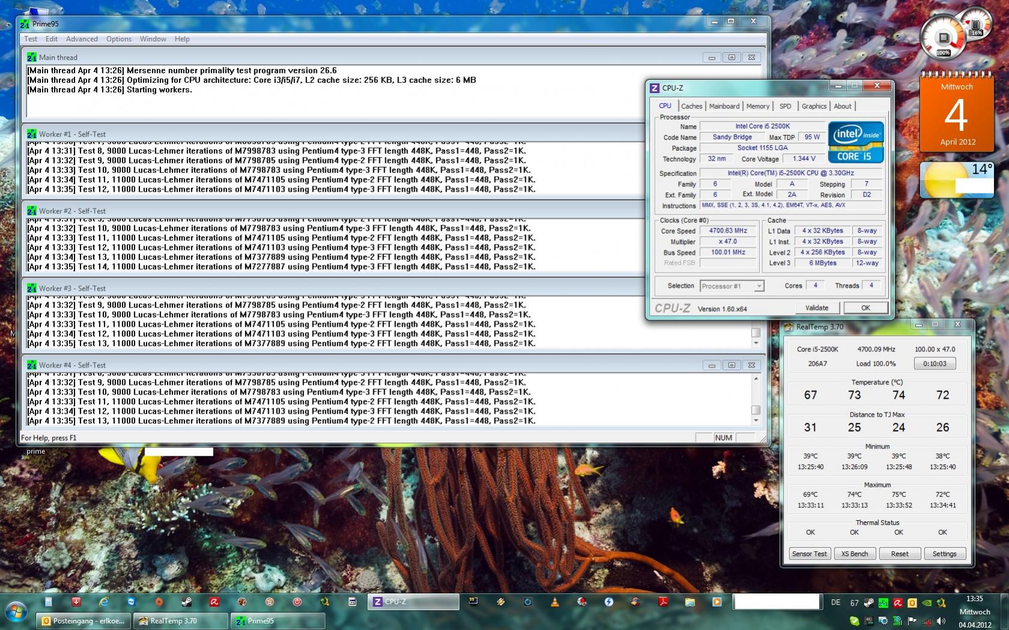Click the NVIDIA tray icon
Image resolution: width=1009 pixels, height=630 pixels.
927,603
